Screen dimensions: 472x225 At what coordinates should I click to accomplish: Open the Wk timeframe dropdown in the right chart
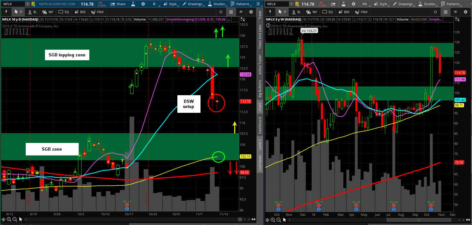(x=366, y=4)
